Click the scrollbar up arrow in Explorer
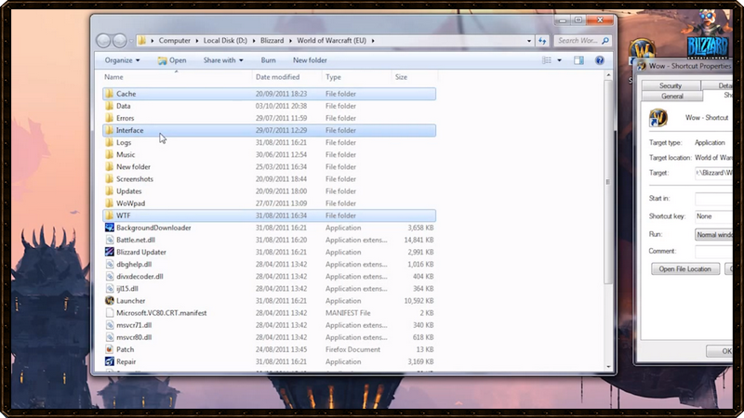The height and width of the screenshot is (418, 744). (608, 75)
